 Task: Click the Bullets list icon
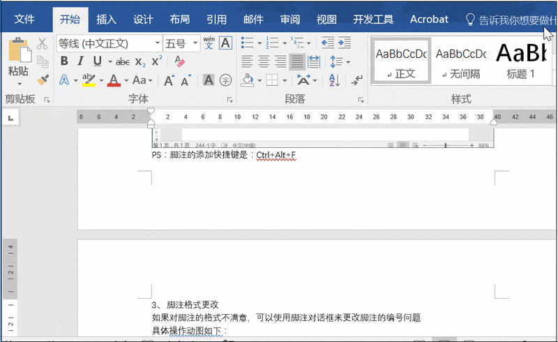click(x=248, y=43)
